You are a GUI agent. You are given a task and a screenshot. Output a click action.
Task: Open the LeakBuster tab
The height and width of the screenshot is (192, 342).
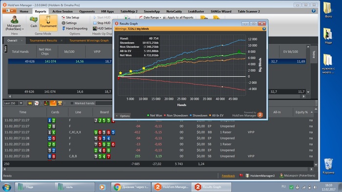point(196,11)
